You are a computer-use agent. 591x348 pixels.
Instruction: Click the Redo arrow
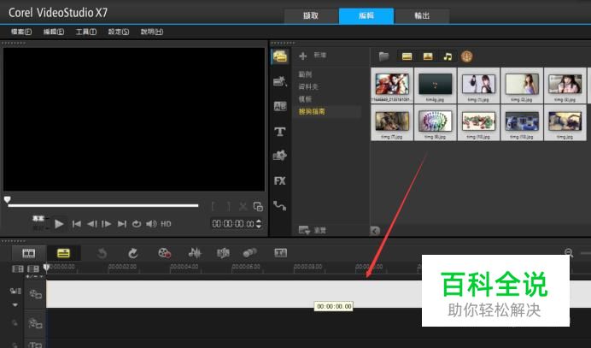[x=132, y=253]
